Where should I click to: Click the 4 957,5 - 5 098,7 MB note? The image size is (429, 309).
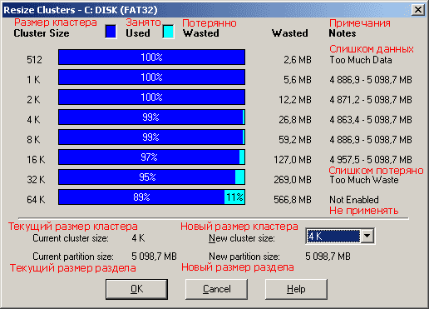coord(371,160)
